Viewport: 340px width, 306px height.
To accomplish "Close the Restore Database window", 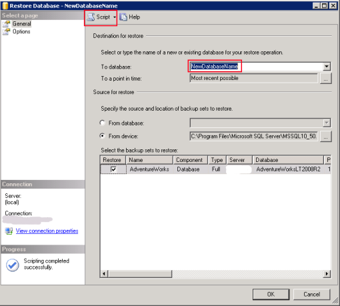I will 333,5.
